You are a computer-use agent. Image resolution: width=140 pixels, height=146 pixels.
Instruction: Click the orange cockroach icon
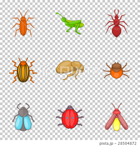pyautogui.click(x=23, y=23)
